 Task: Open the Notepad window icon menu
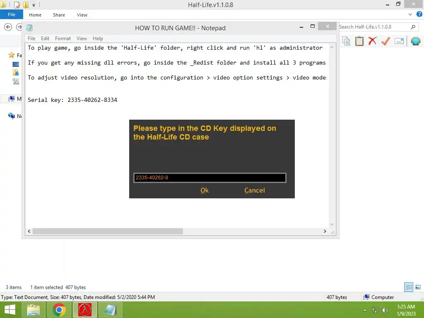click(x=29, y=28)
